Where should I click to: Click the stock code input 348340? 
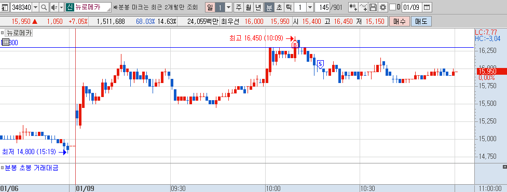point(21,7)
